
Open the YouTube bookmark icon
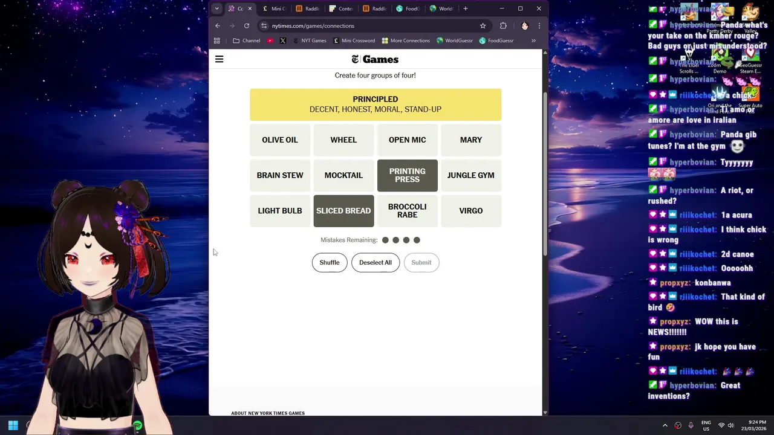tap(270, 40)
